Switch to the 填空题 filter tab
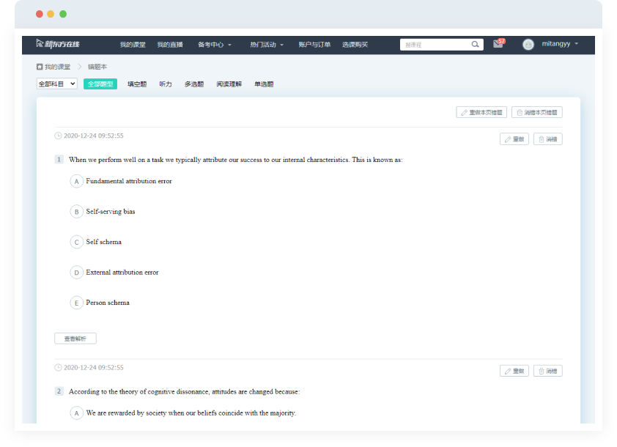 [x=137, y=84]
